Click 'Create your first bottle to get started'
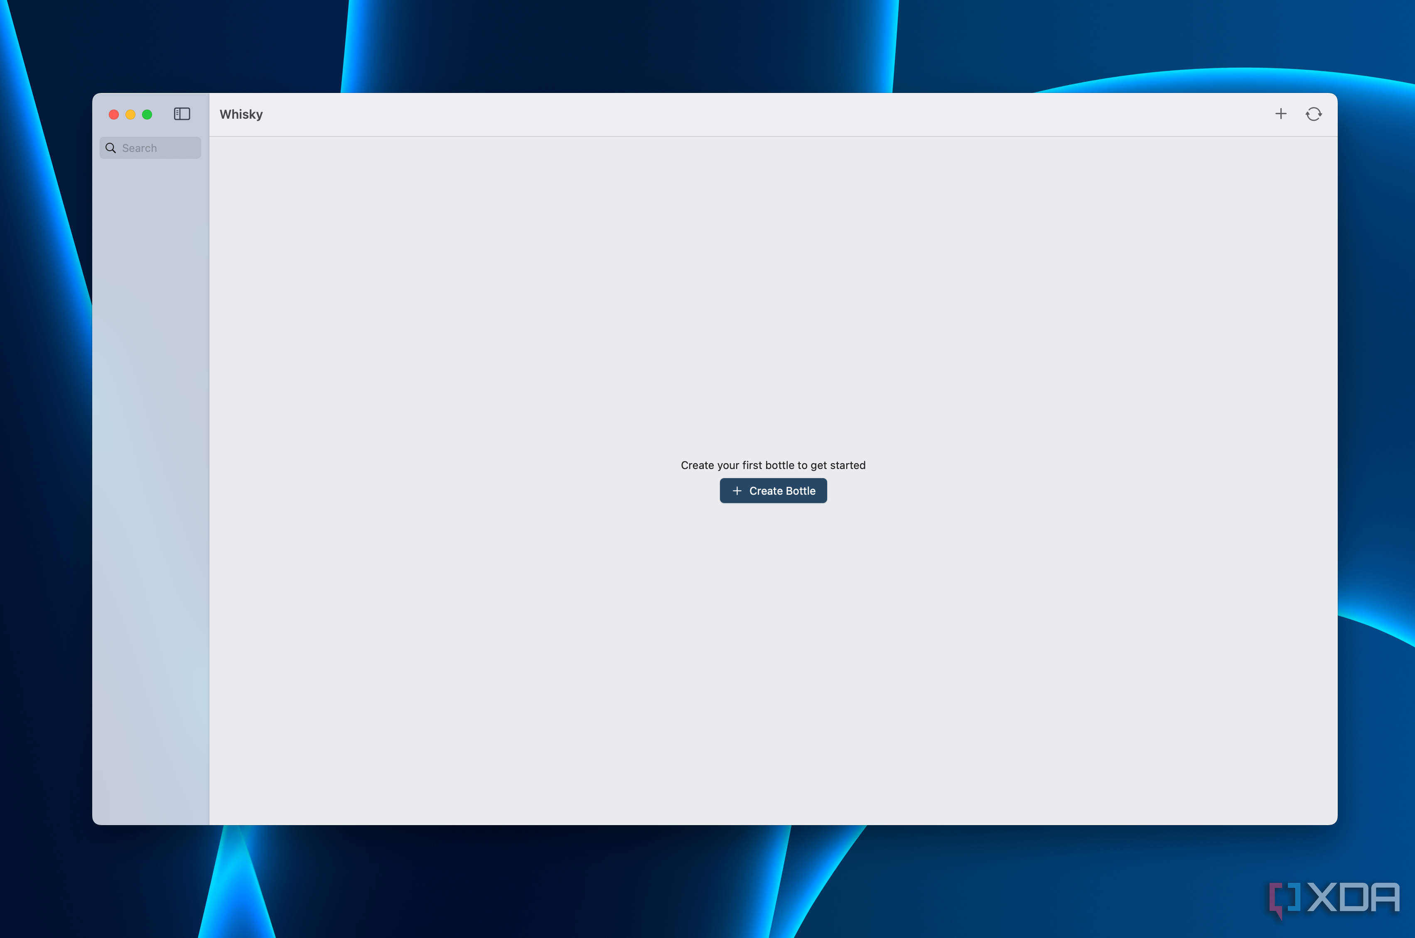The height and width of the screenshot is (938, 1415). pos(773,465)
